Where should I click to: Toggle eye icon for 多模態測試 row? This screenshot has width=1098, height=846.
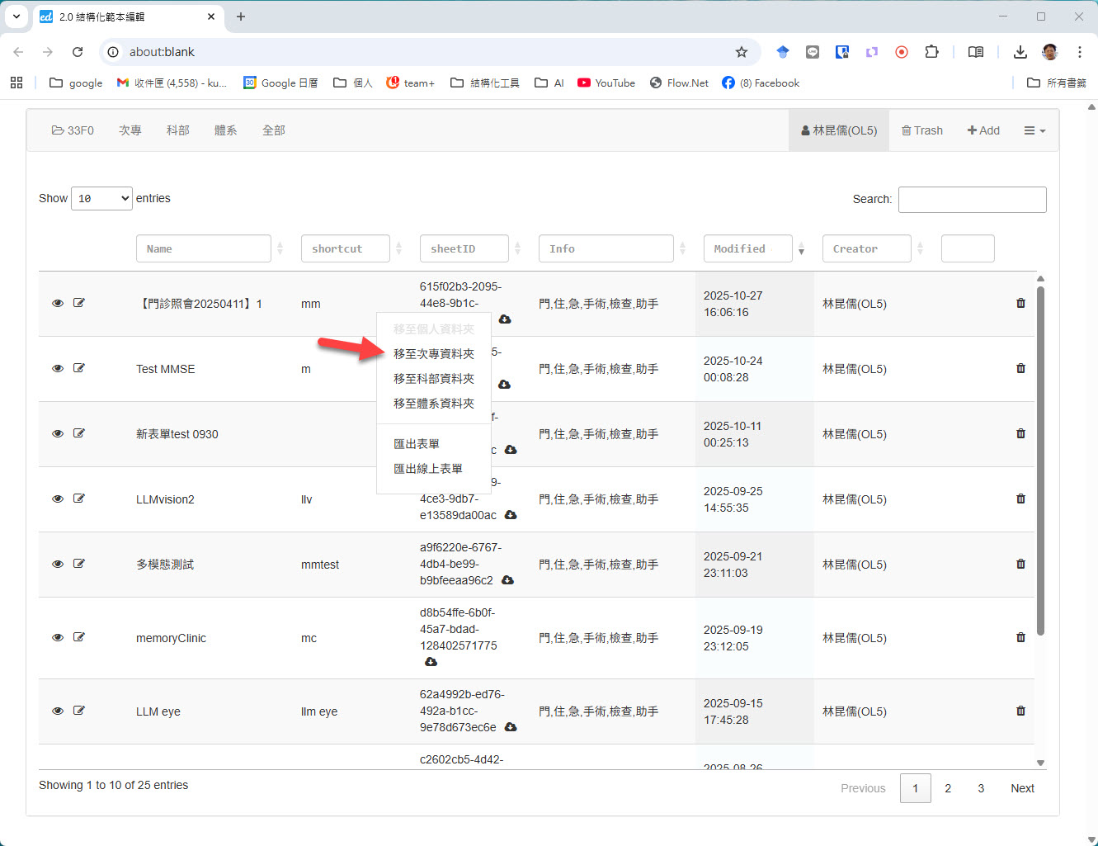(58, 564)
